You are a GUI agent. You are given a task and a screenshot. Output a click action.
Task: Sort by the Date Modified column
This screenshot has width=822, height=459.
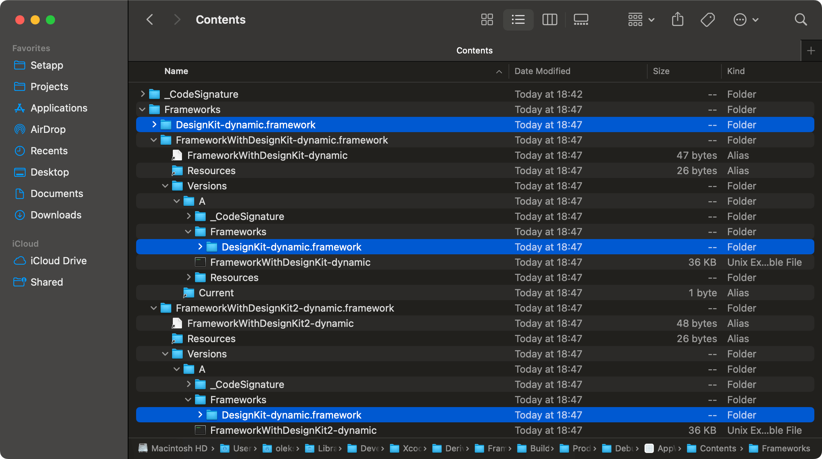[x=543, y=71]
